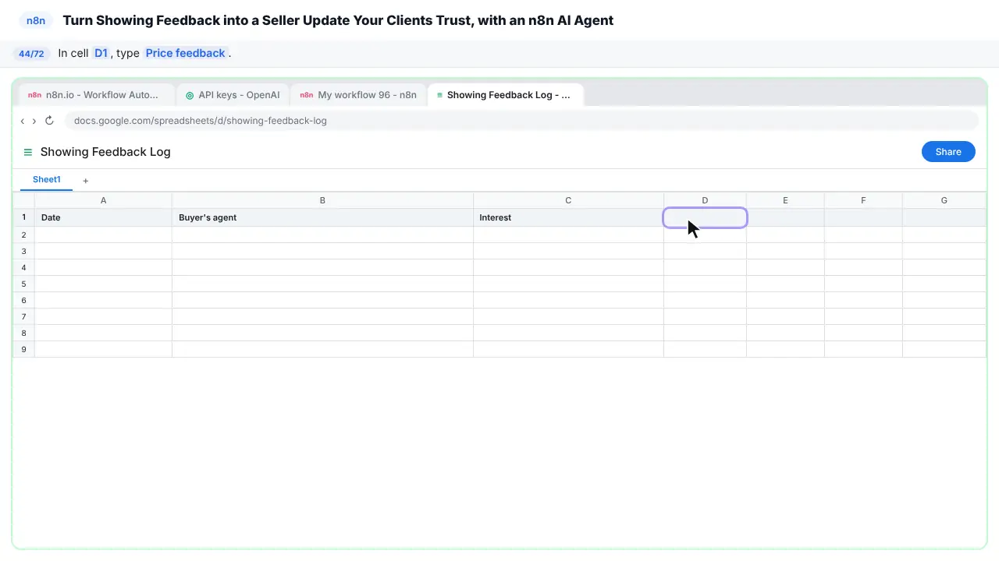
Task: Select cell C1 containing Interest
Action: [x=568, y=217]
